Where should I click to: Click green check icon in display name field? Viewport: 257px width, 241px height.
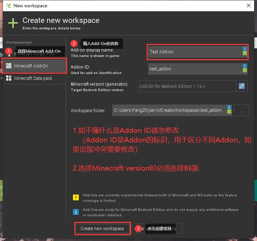245,53
